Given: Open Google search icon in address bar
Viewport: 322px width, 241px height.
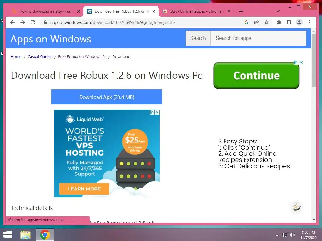Looking at the screenshot, I should 247,22.
